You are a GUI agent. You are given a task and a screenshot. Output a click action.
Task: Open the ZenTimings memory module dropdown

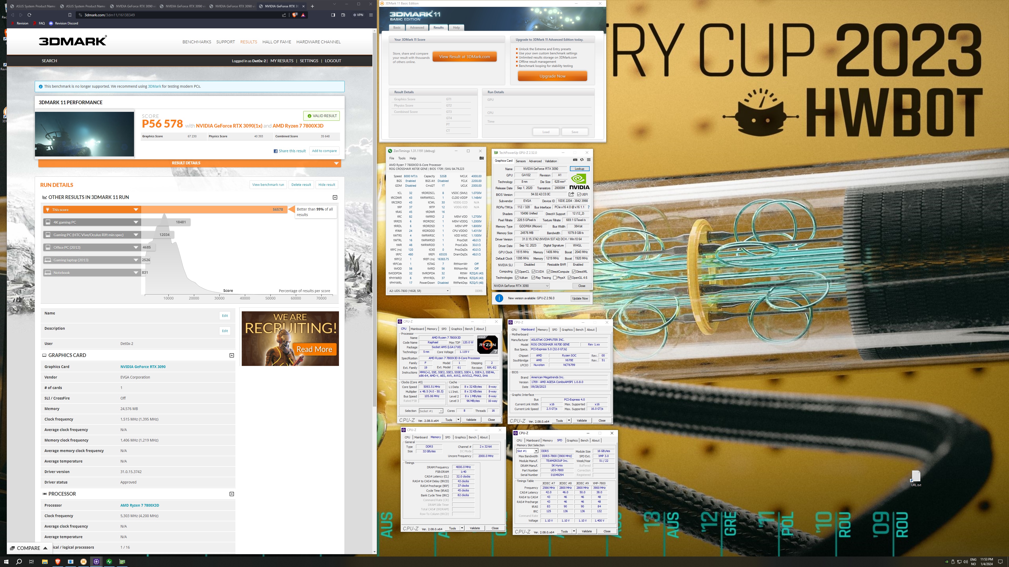click(419, 291)
